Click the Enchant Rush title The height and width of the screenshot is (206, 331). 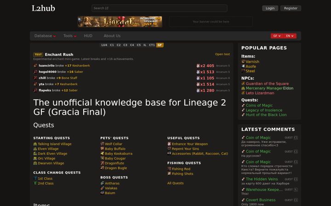59,54
